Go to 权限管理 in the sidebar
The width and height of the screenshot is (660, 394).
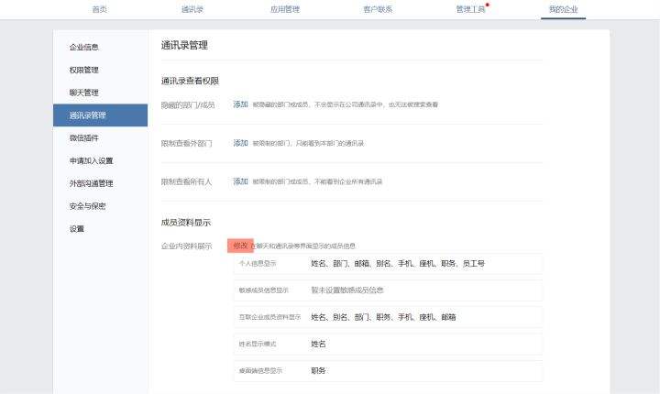click(84, 70)
